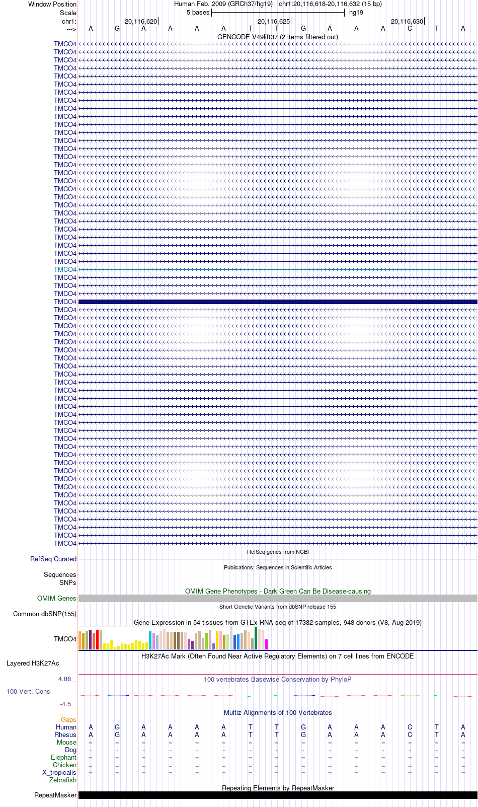
Task: Open 'OMIM Gene Phenotypes' track title
Action: (278, 591)
